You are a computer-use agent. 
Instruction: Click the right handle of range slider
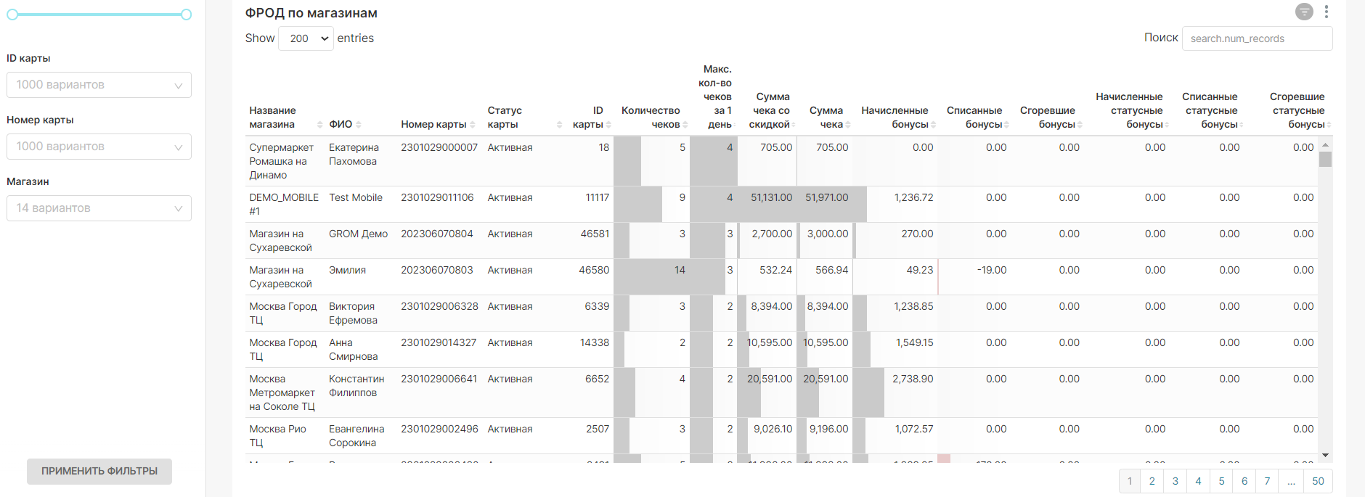pyautogui.click(x=186, y=15)
